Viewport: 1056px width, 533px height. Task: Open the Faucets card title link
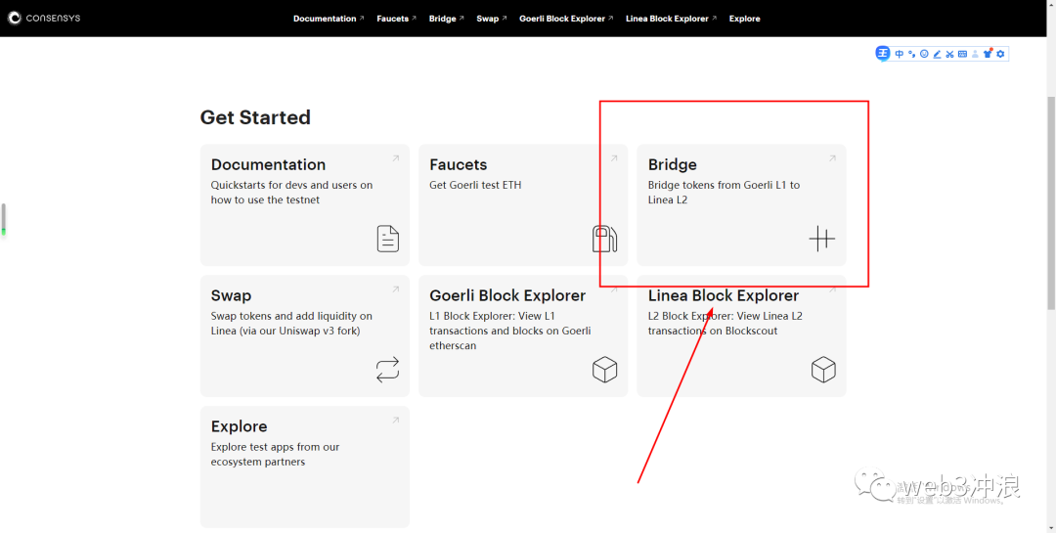coord(458,164)
